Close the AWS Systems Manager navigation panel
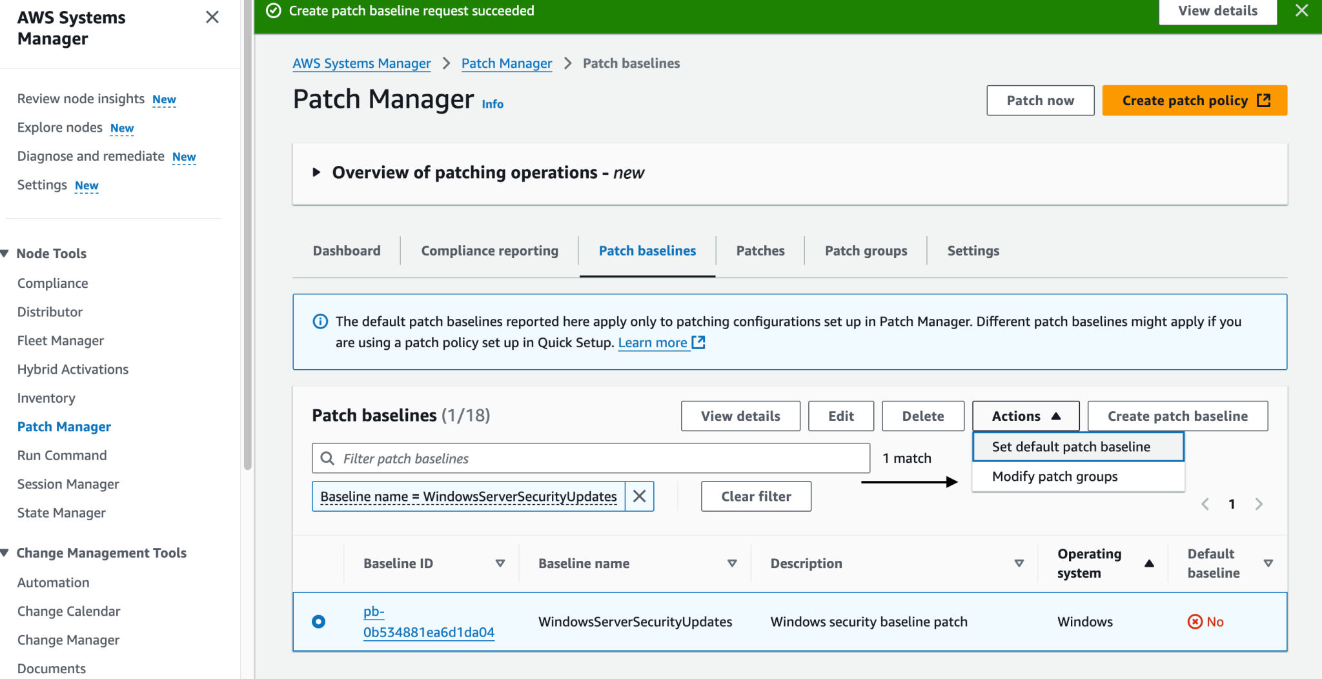1322x679 pixels. click(x=213, y=17)
